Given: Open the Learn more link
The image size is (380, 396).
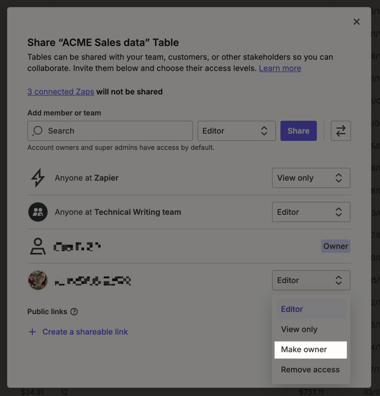Looking at the screenshot, I should (x=280, y=68).
